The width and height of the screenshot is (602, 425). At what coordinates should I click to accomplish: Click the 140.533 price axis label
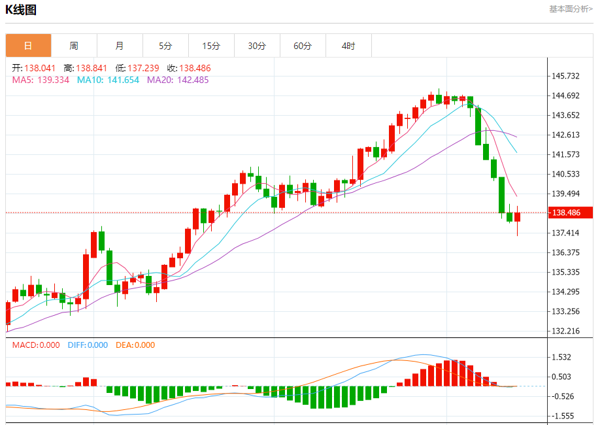click(x=565, y=174)
